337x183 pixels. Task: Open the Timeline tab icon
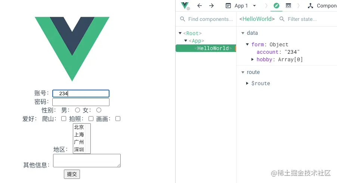click(x=288, y=6)
